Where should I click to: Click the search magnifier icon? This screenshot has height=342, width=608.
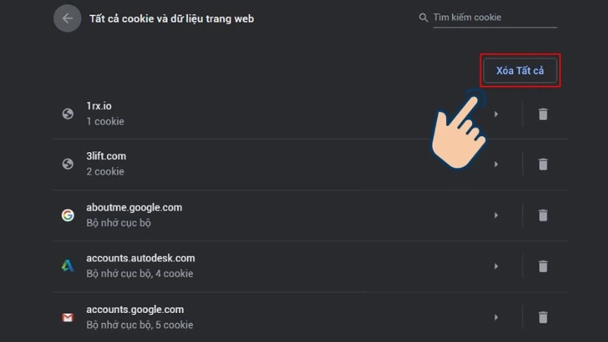pyautogui.click(x=423, y=17)
